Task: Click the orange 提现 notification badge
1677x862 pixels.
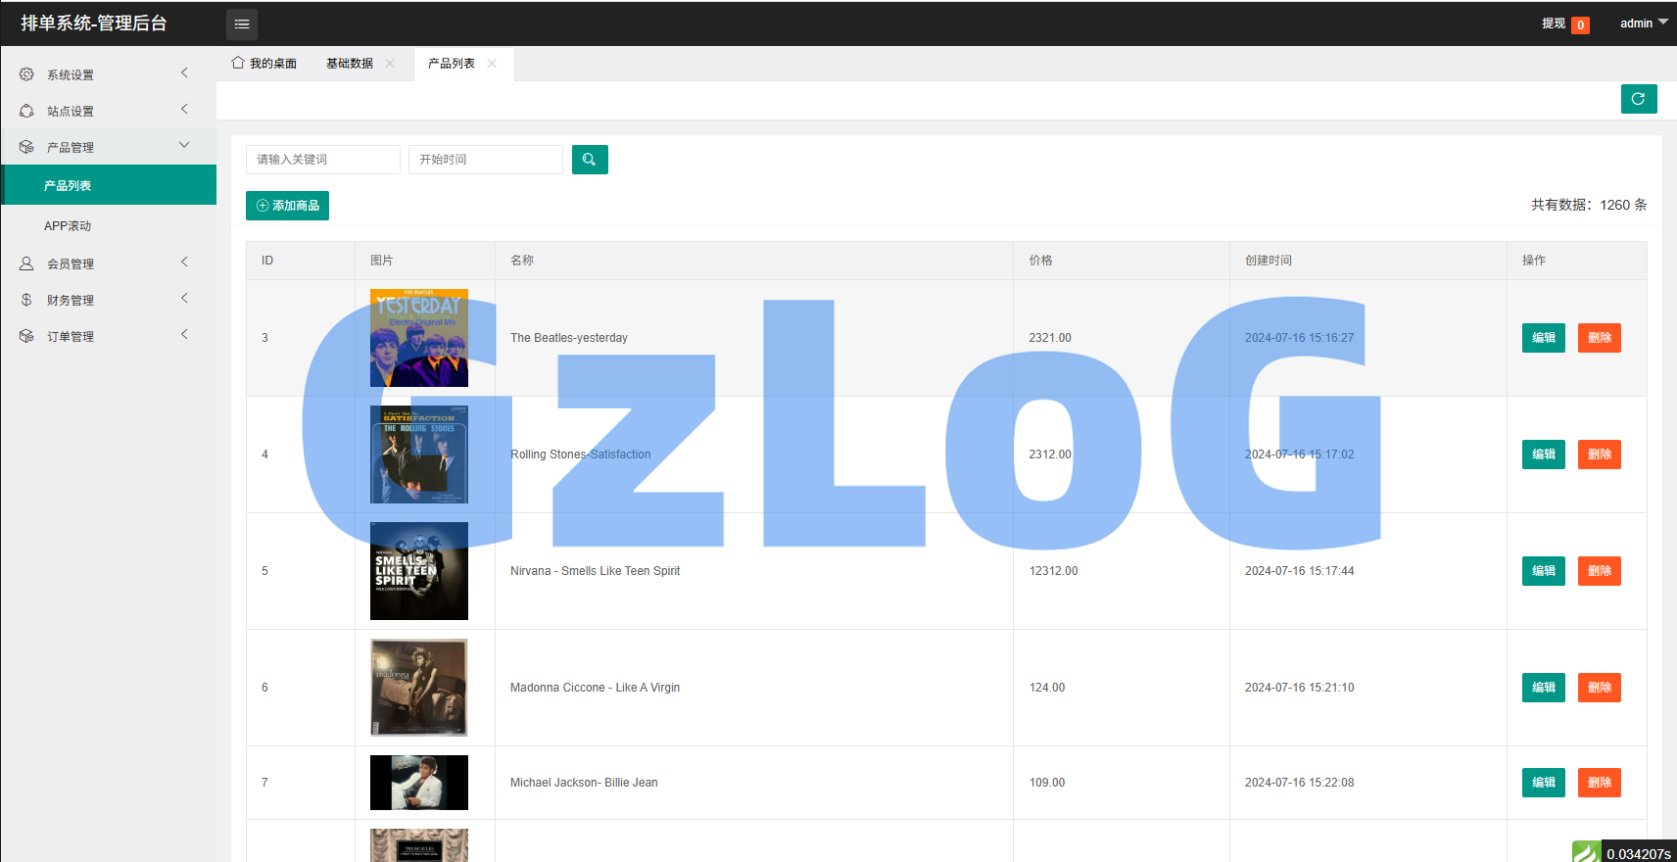Action: 1580,25
